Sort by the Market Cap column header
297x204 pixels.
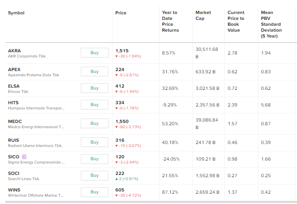coord(203,15)
